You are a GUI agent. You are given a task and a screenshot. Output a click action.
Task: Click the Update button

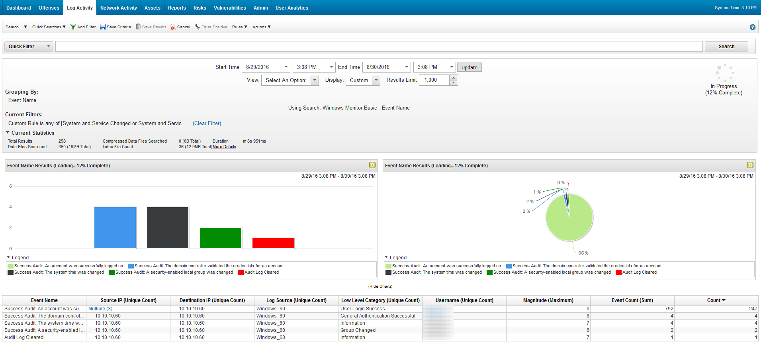469,67
